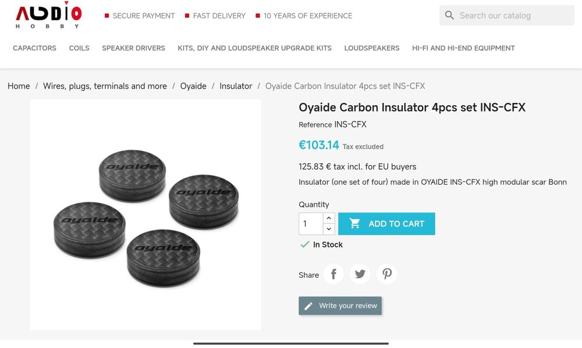
Task: Open the Capacitors menu
Action: coord(34,48)
